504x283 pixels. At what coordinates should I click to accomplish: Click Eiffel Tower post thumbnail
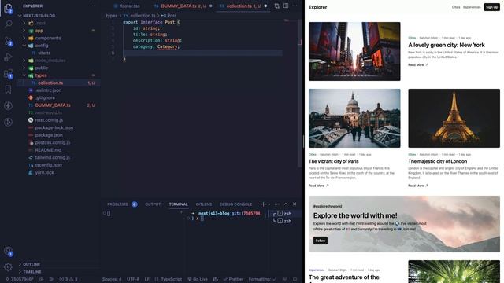[454, 118]
